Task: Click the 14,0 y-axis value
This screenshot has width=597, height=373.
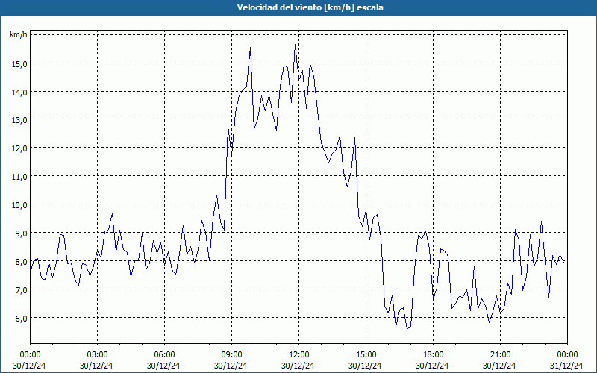Action: pyautogui.click(x=19, y=92)
